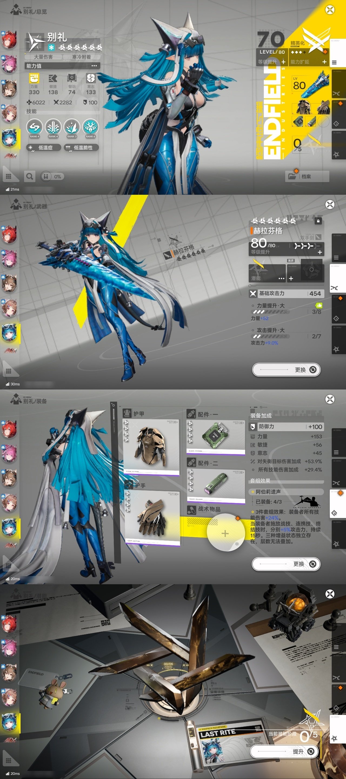The image size is (346, 779).
Task: Toggle the thumbs-up mark on 力量提升·大
Action: [318, 305]
